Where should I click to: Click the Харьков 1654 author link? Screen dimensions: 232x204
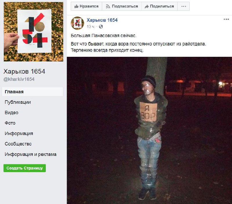click(102, 20)
